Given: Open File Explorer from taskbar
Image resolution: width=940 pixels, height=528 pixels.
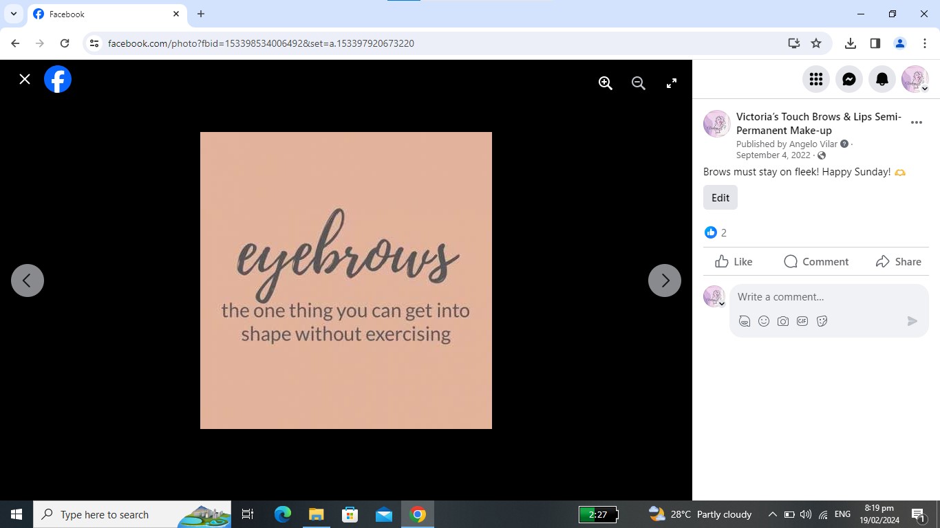Looking at the screenshot, I should click(317, 514).
